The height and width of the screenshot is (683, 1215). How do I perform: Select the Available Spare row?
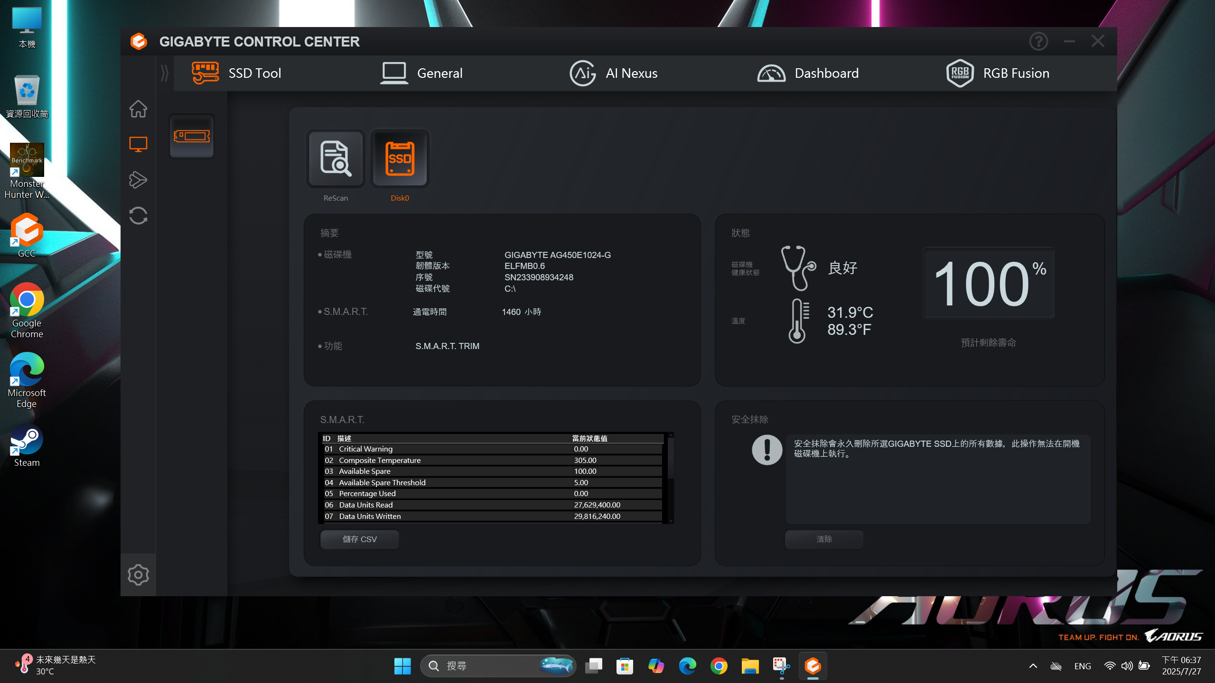[493, 471]
